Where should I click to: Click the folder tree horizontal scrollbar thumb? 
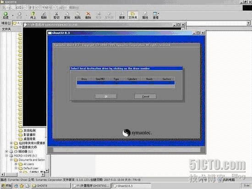point(11,174)
